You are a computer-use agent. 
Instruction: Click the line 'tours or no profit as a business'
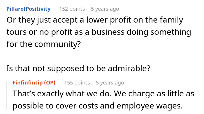click(x=99, y=32)
